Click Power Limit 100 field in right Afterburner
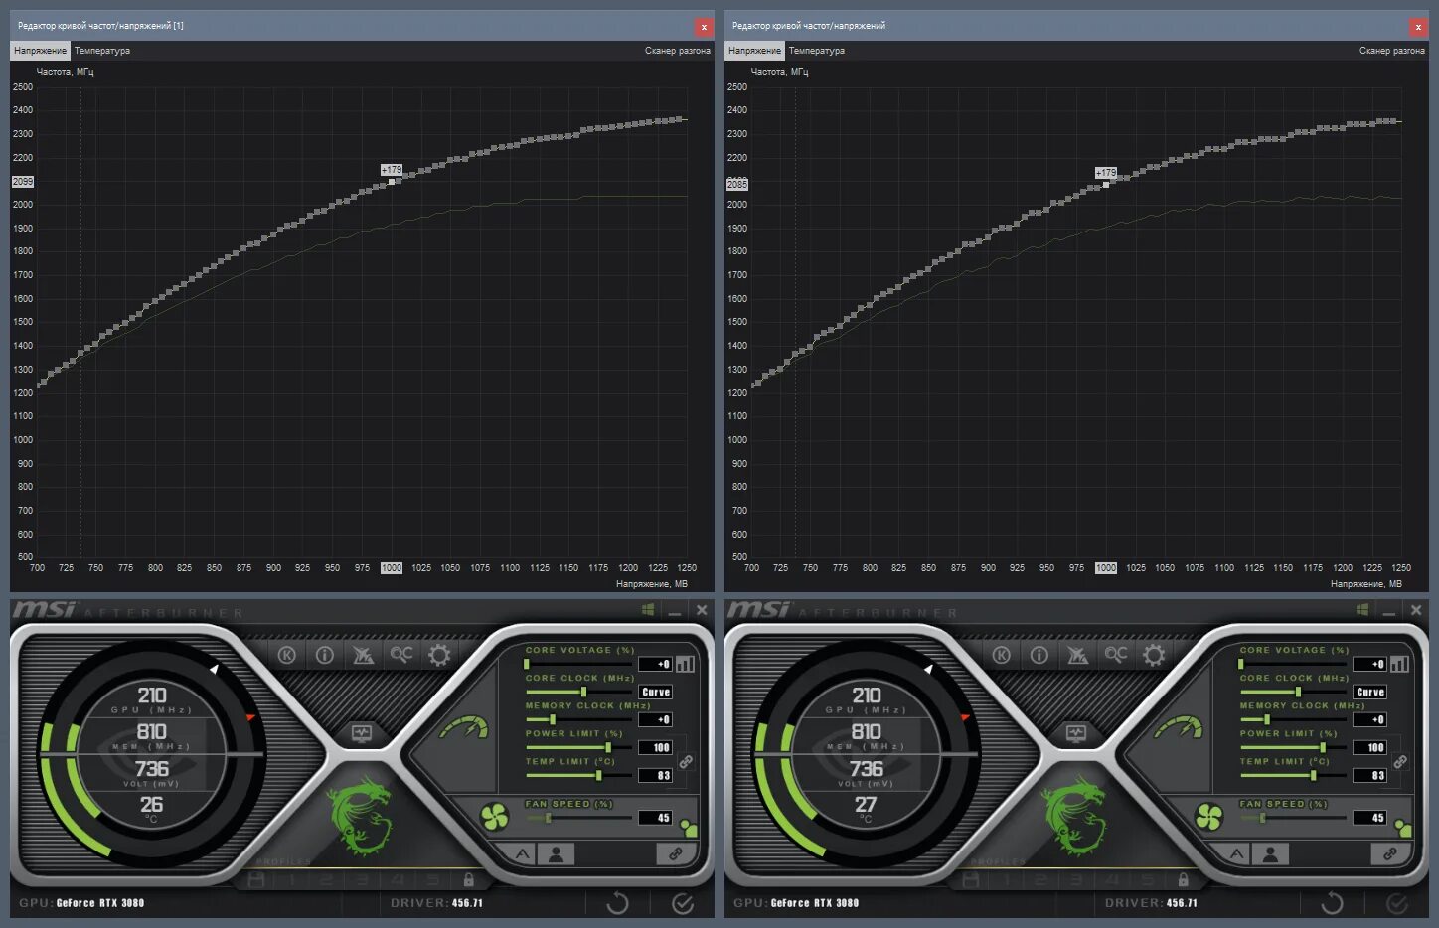Screen dimensions: 1439x928 point(1370,747)
